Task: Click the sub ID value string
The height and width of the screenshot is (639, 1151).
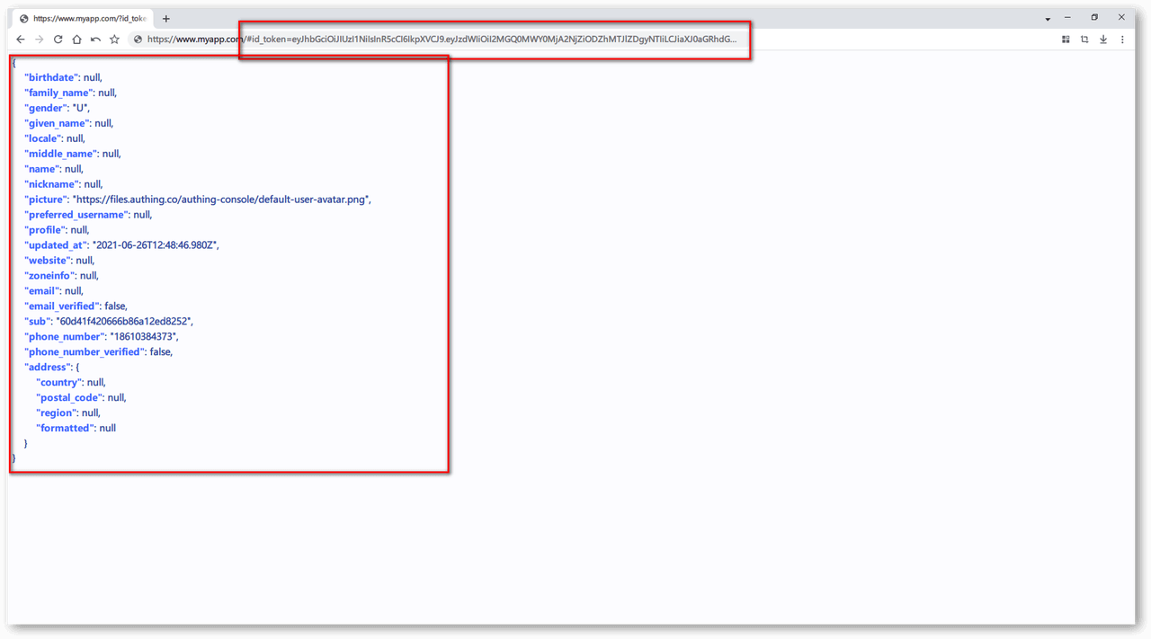Action: coord(124,322)
